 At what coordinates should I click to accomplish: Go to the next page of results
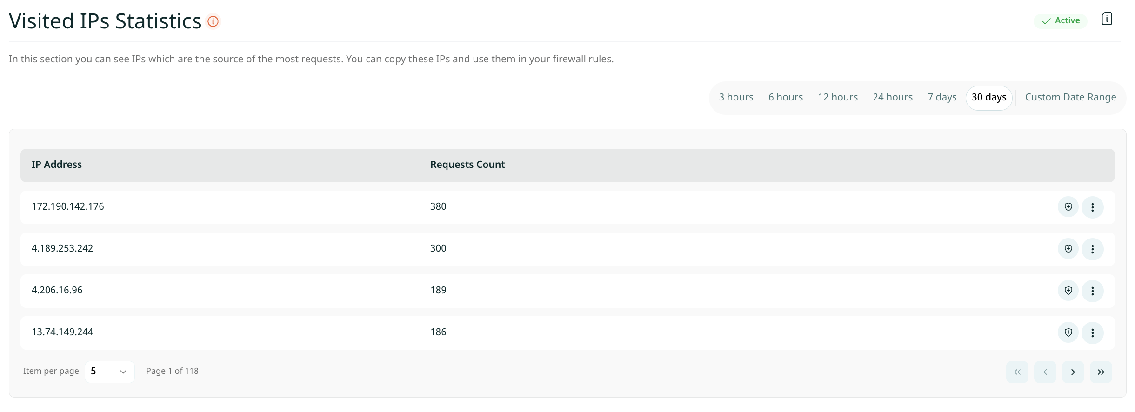tap(1073, 372)
